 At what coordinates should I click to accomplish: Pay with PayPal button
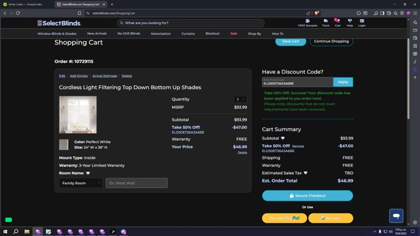click(x=284, y=218)
